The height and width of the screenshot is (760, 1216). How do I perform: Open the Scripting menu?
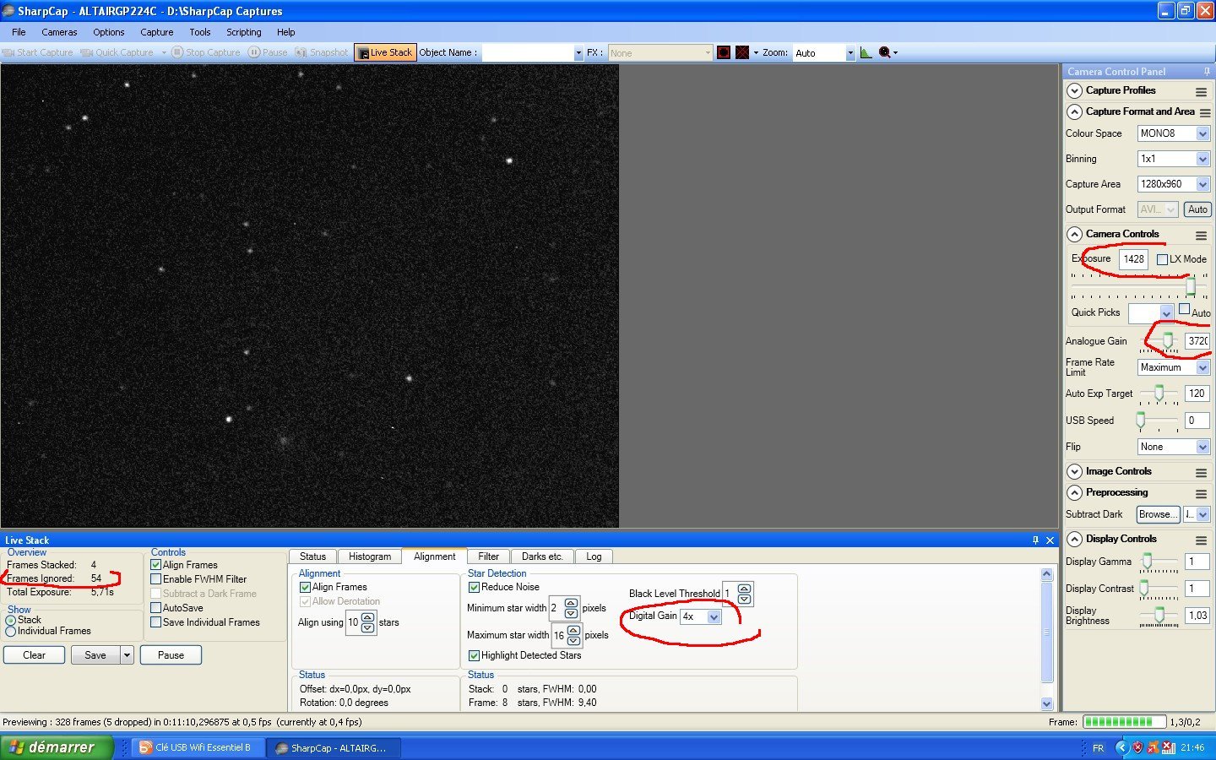click(x=243, y=32)
